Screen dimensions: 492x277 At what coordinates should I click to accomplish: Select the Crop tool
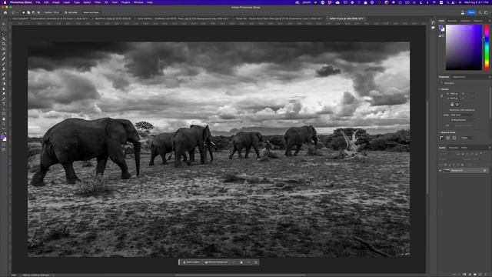(4, 44)
